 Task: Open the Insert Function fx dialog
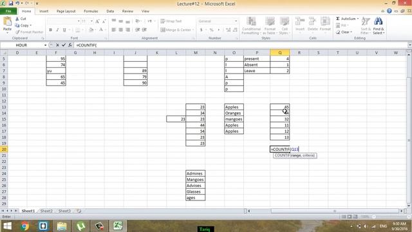[x=70, y=45]
